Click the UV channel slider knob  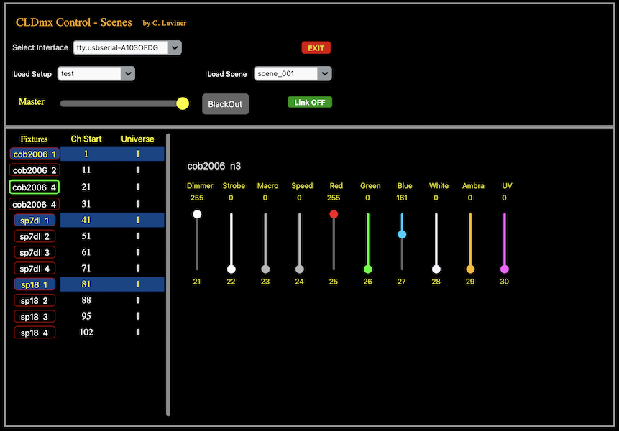tap(504, 269)
